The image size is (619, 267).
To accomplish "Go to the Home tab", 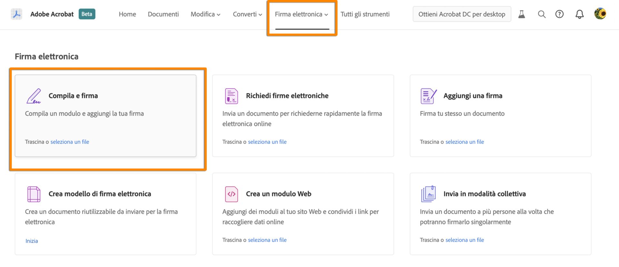I will [127, 14].
